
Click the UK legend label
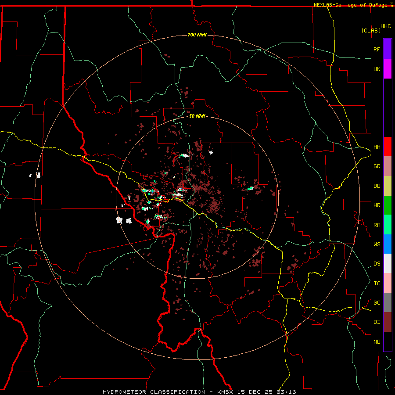[377, 69]
